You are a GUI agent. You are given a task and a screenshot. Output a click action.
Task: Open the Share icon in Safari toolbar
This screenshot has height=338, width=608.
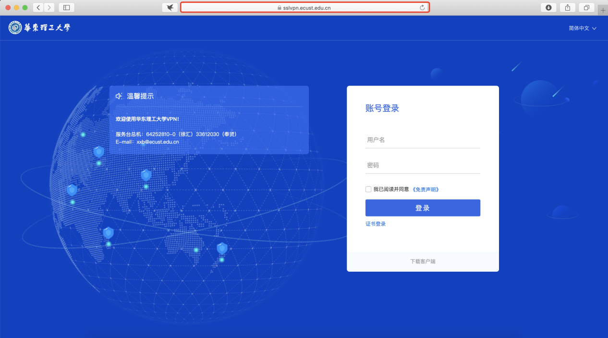pyautogui.click(x=567, y=8)
